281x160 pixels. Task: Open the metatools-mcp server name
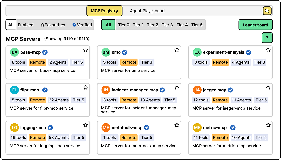(127, 128)
